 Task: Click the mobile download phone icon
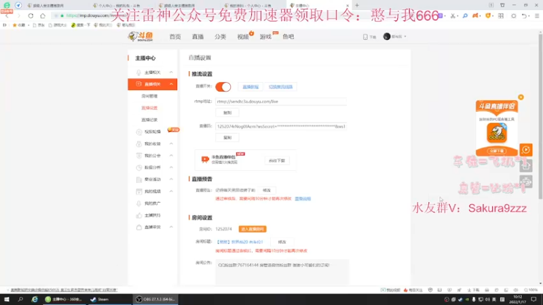[x=365, y=37]
